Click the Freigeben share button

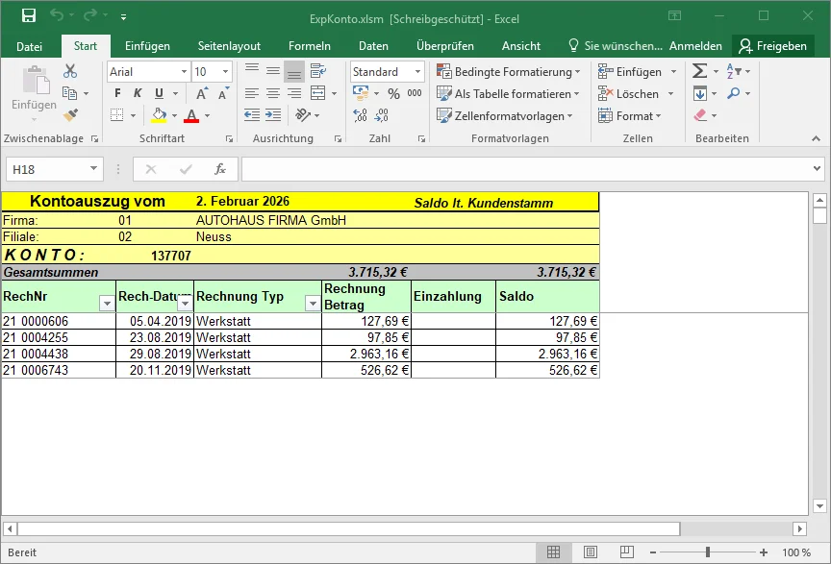(772, 46)
